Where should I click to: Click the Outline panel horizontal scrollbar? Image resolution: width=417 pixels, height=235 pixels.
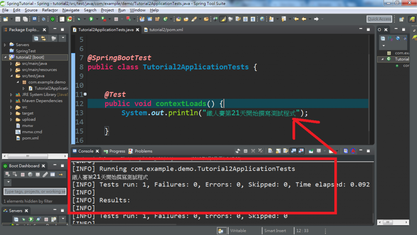pyautogui.click(x=393, y=222)
